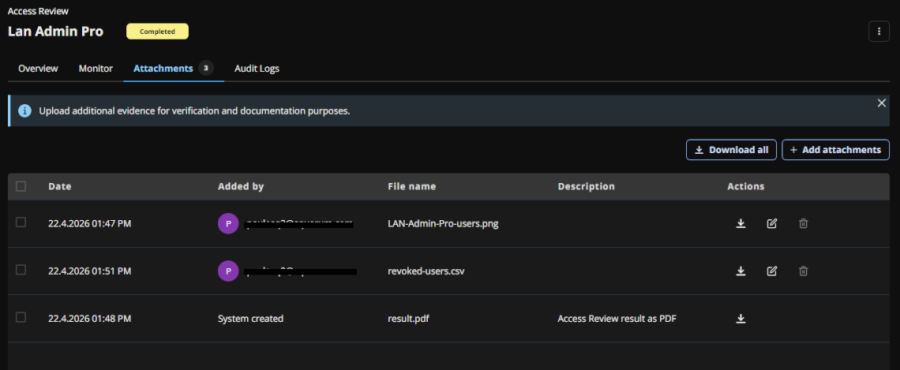This screenshot has width=900, height=370.
Task: Click the date 22.4.2026 01:47 PM
Action: point(89,224)
